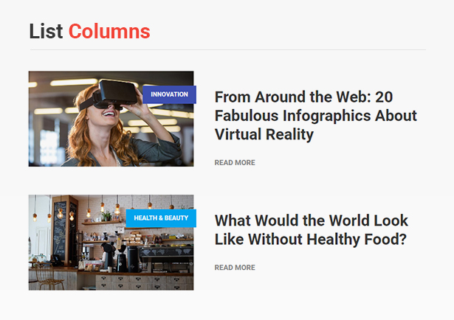
Task: Click the Virtual Reality line of the first headline
Action: (x=264, y=135)
